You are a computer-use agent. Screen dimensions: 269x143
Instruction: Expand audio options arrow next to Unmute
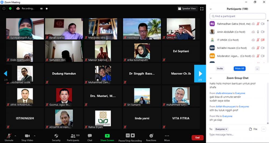pos(15,136)
